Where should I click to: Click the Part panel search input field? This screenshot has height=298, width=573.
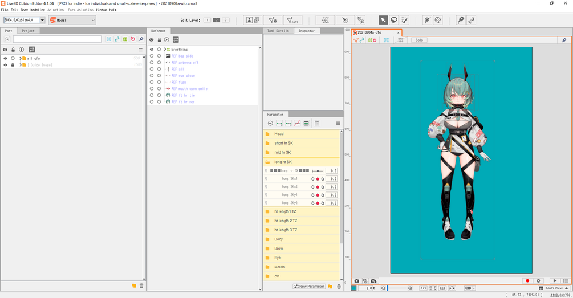58,39
